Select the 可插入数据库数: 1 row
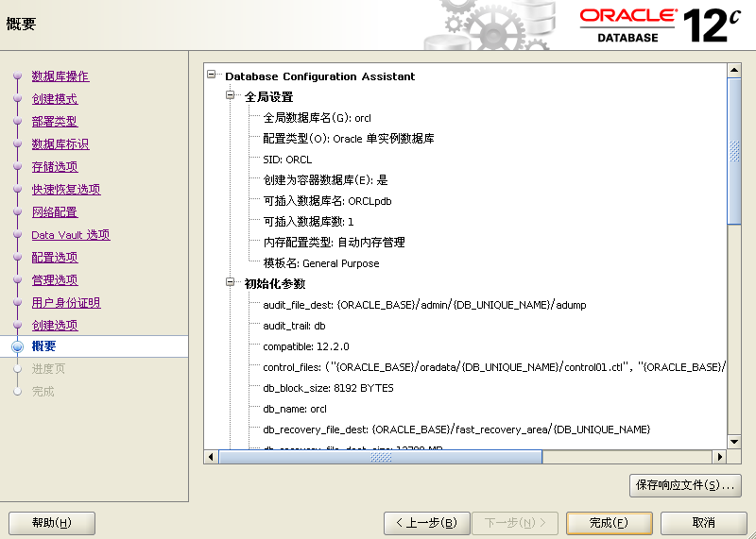Image resolution: width=756 pixels, height=539 pixels. (309, 222)
